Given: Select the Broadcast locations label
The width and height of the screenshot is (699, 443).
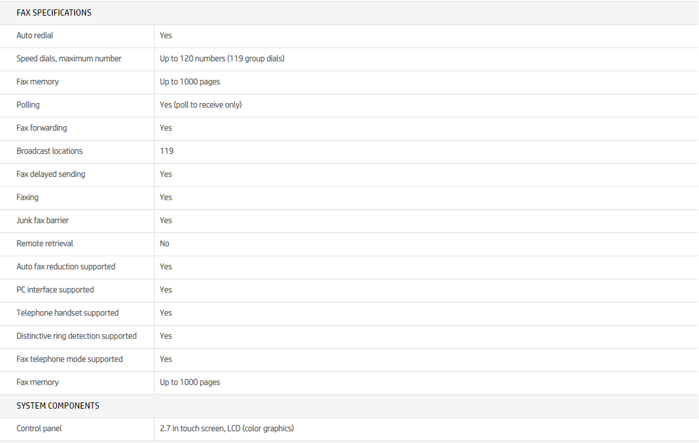Looking at the screenshot, I should point(49,151).
